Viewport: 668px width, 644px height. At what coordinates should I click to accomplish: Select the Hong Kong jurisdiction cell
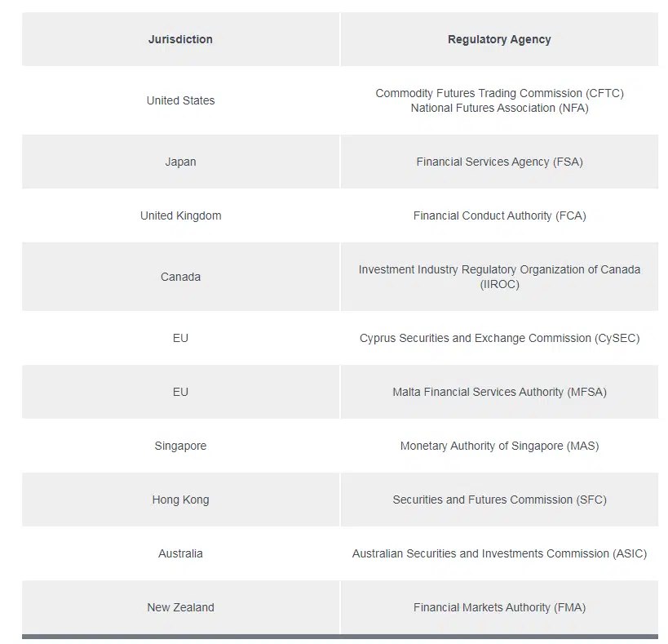click(180, 500)
